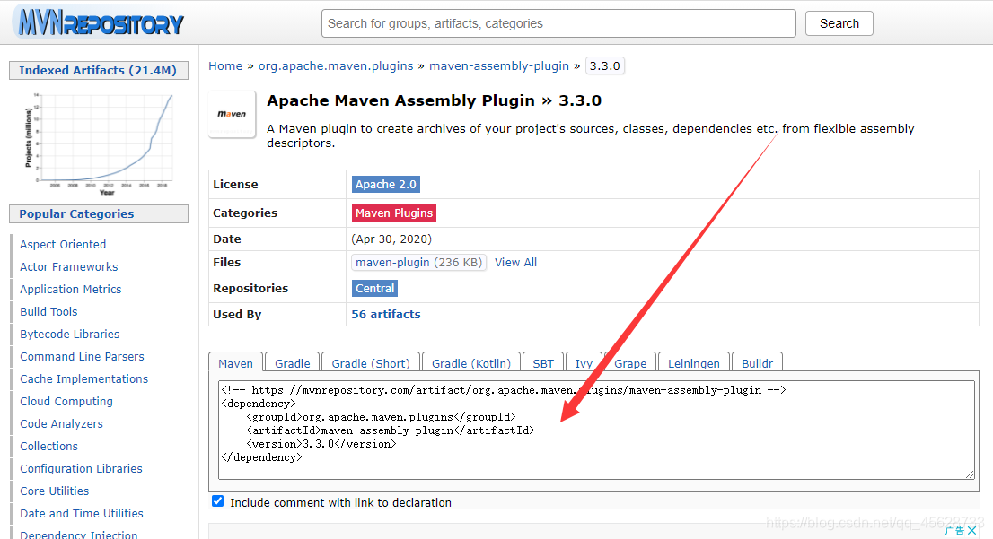This screenshot has width=993, height=539.
Task: Open maven-assembly-plugin breadcrumb link
Action: (x=499, y=65)
